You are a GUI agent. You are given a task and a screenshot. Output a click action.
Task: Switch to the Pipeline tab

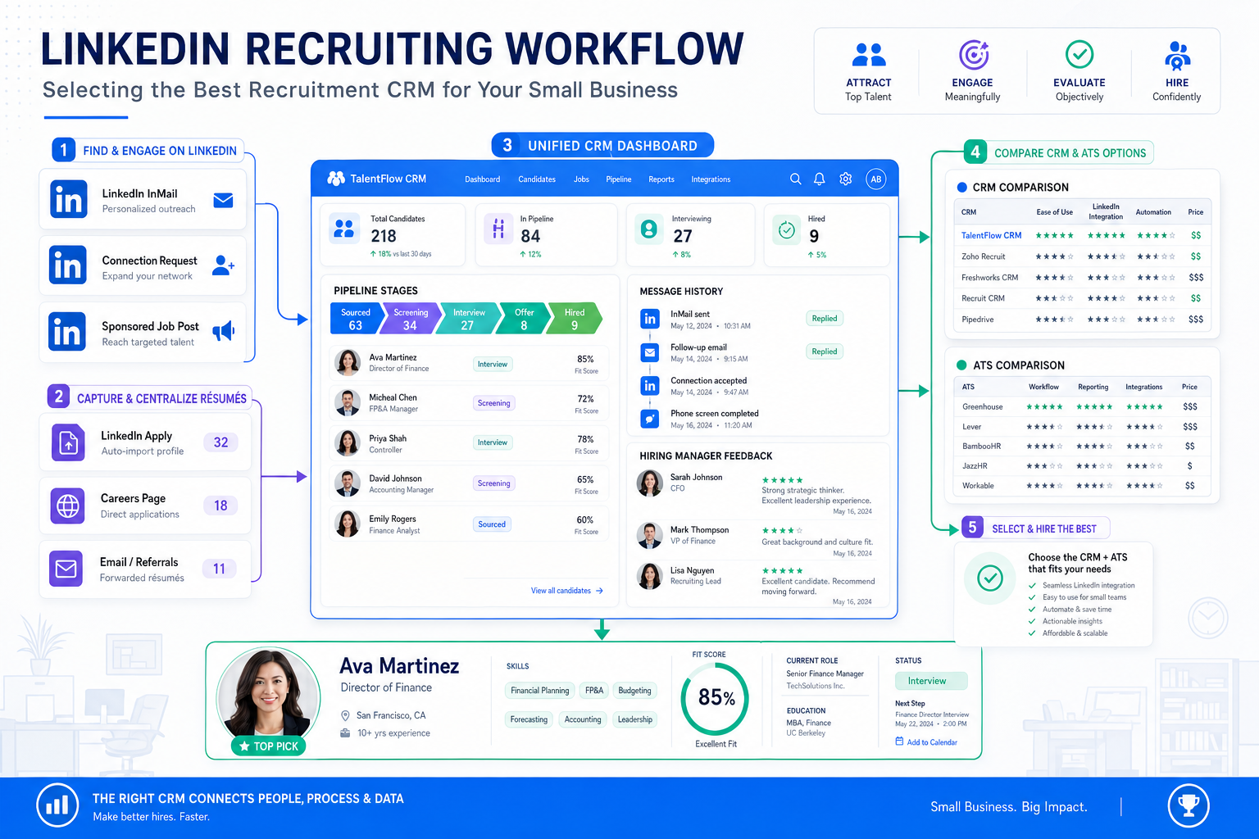coord(619,179)
